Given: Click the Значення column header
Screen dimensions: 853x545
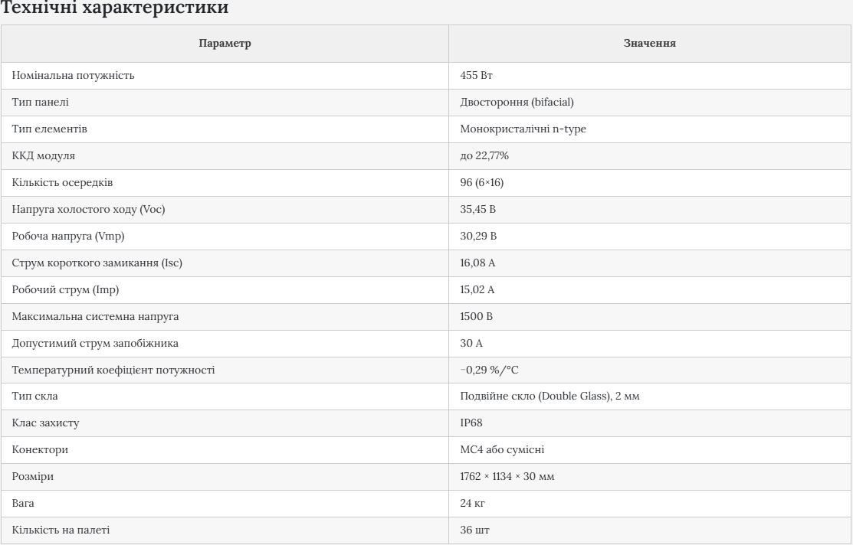Looking at the screenshot, I should click(x=650, y=43).
